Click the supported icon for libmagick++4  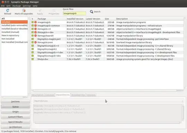coord(35,29)
